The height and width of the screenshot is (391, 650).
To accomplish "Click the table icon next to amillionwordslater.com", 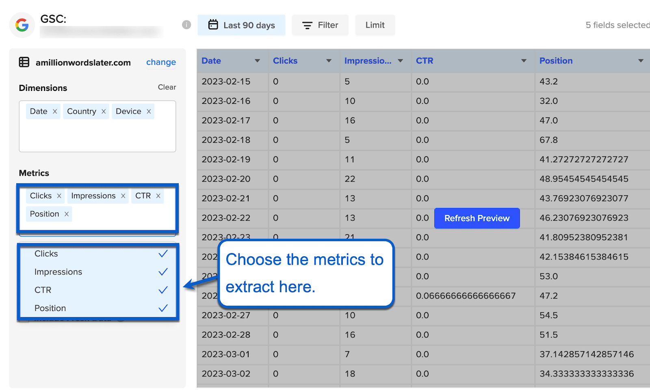I will (24, 62).
